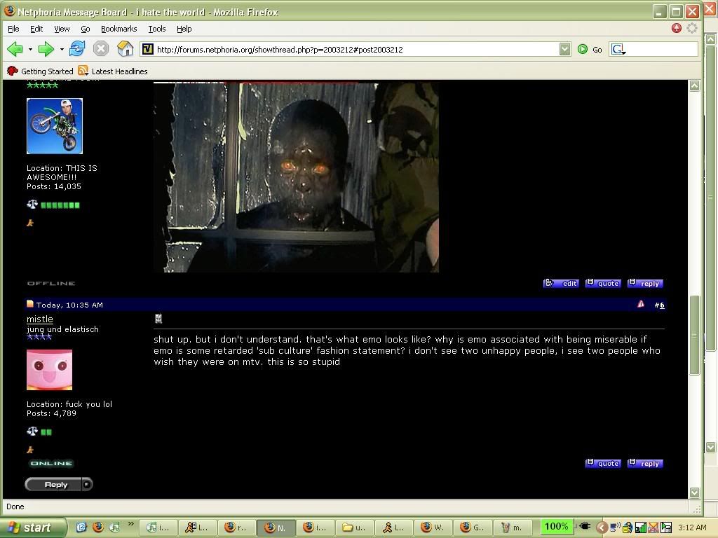
Task: Quote mistle's post
Action: (603, 463)
